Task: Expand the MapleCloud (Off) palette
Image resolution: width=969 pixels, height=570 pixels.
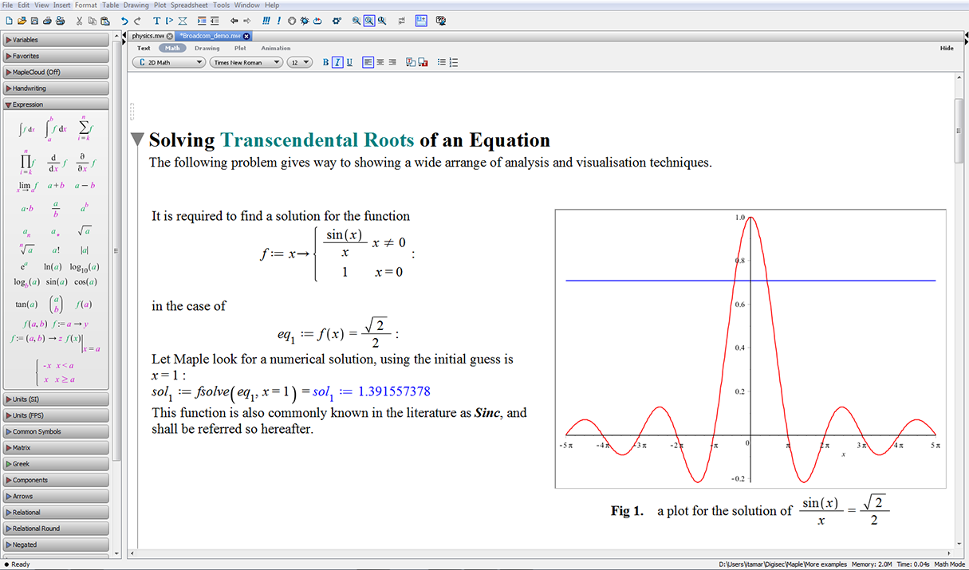Action: point(55,72)
